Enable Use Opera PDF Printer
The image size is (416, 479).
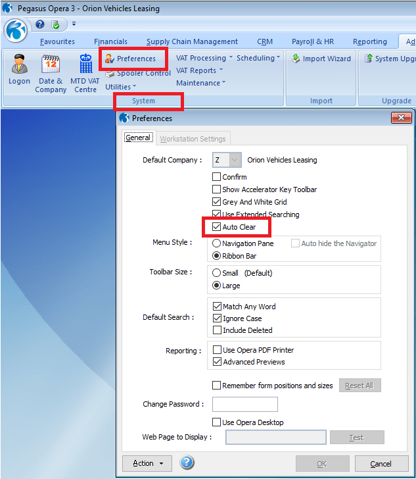pos(217,350)
